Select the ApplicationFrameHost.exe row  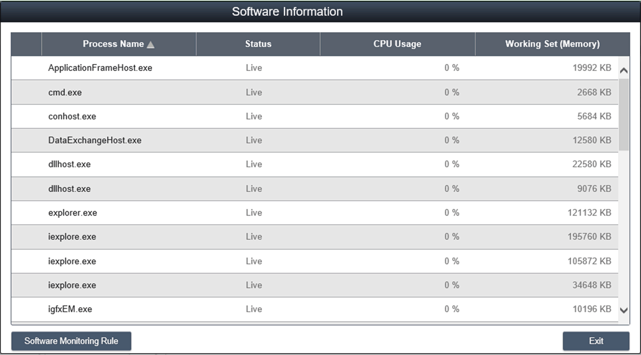pyautogui.click(x=100, y=68)
